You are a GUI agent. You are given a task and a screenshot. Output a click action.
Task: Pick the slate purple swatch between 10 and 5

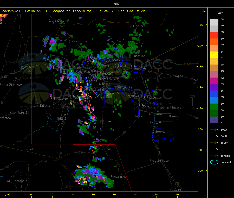click(x=214, y=120)
